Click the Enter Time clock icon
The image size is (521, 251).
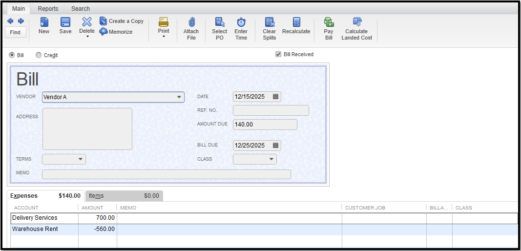point(241,22)
